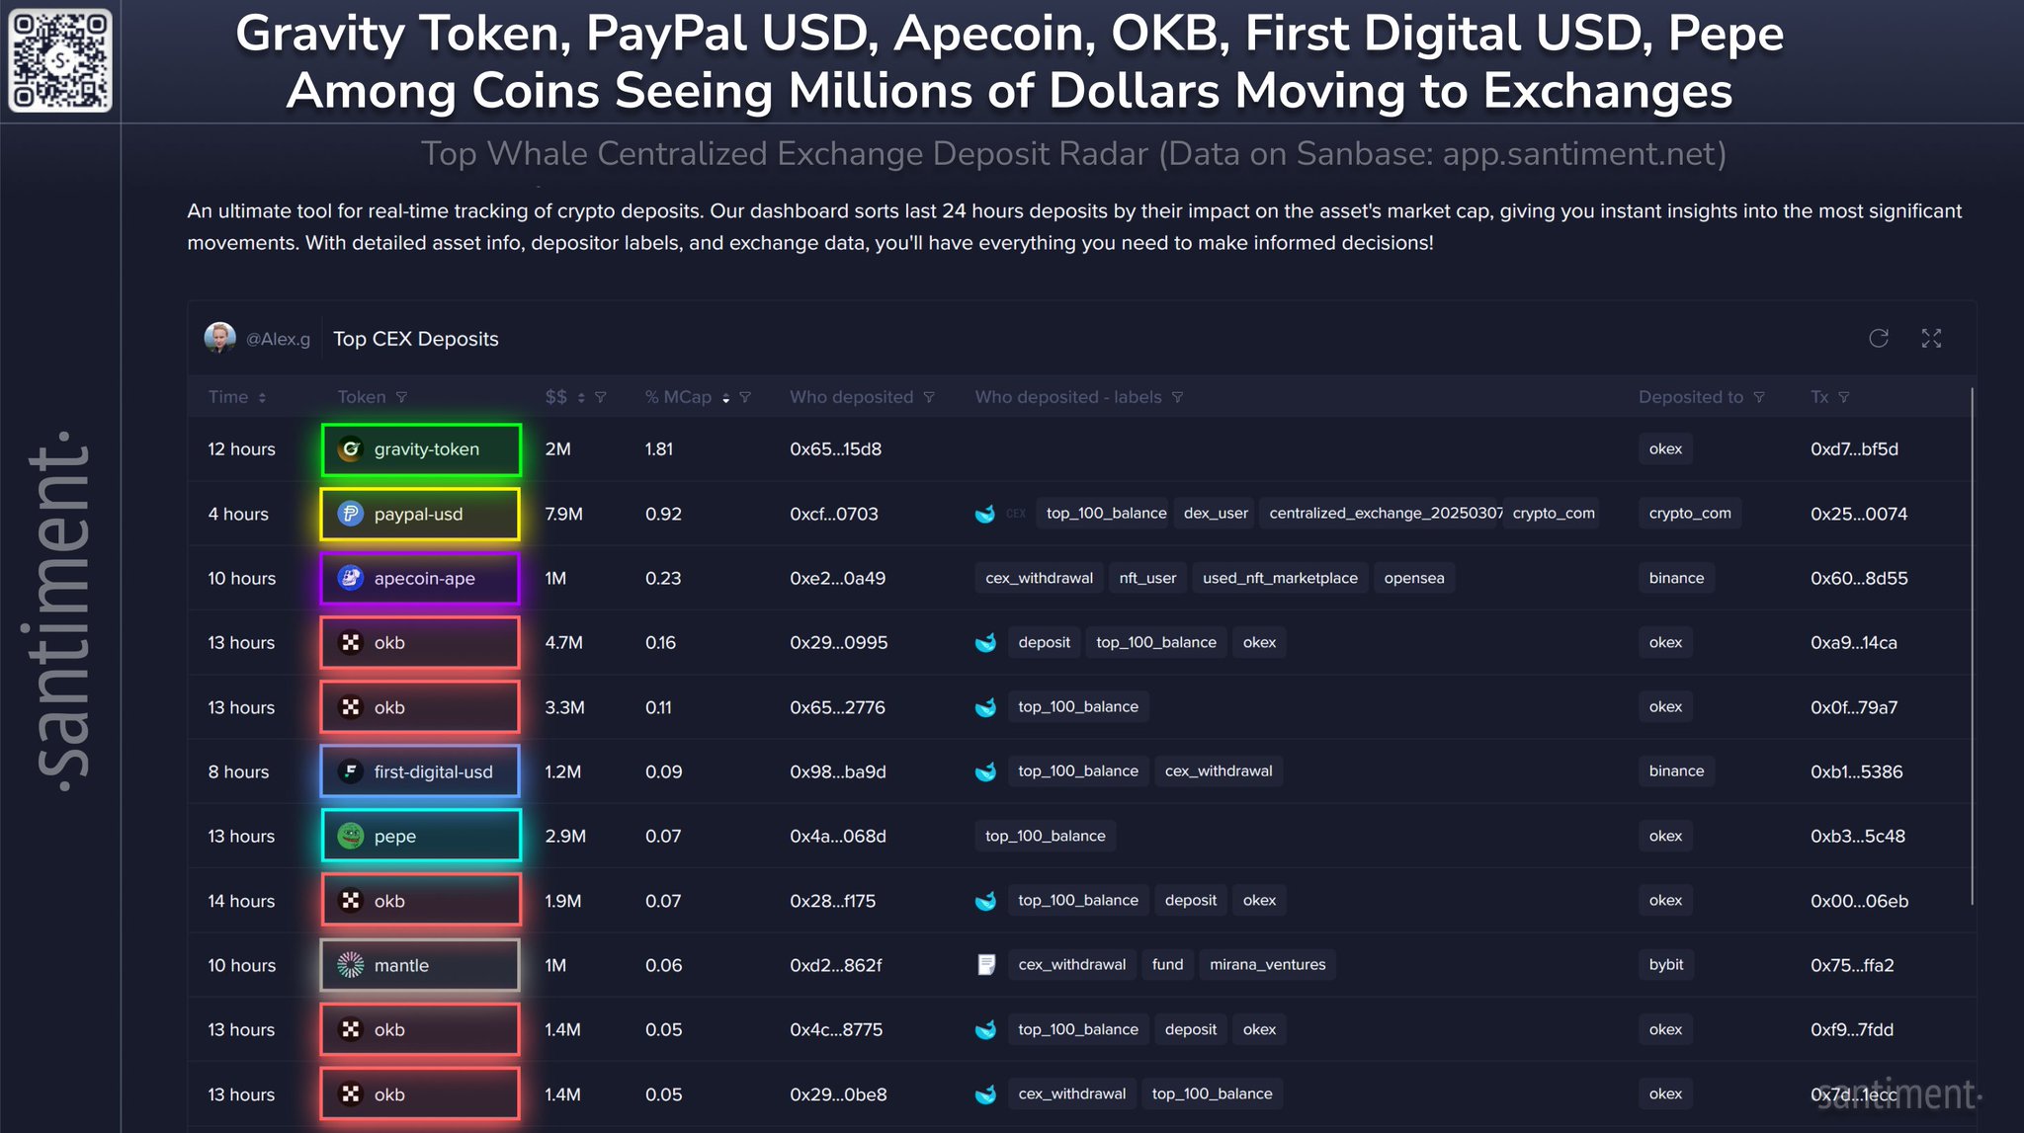Sort by the Time column arrows
This screenshot has width=2024, height=1133.
pos(262,397)
